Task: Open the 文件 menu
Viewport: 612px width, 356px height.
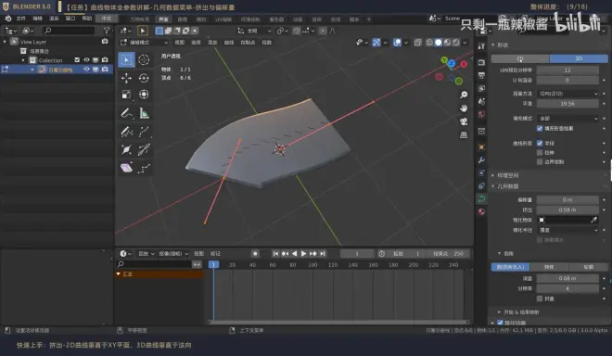Action: [x=20, y=19]
